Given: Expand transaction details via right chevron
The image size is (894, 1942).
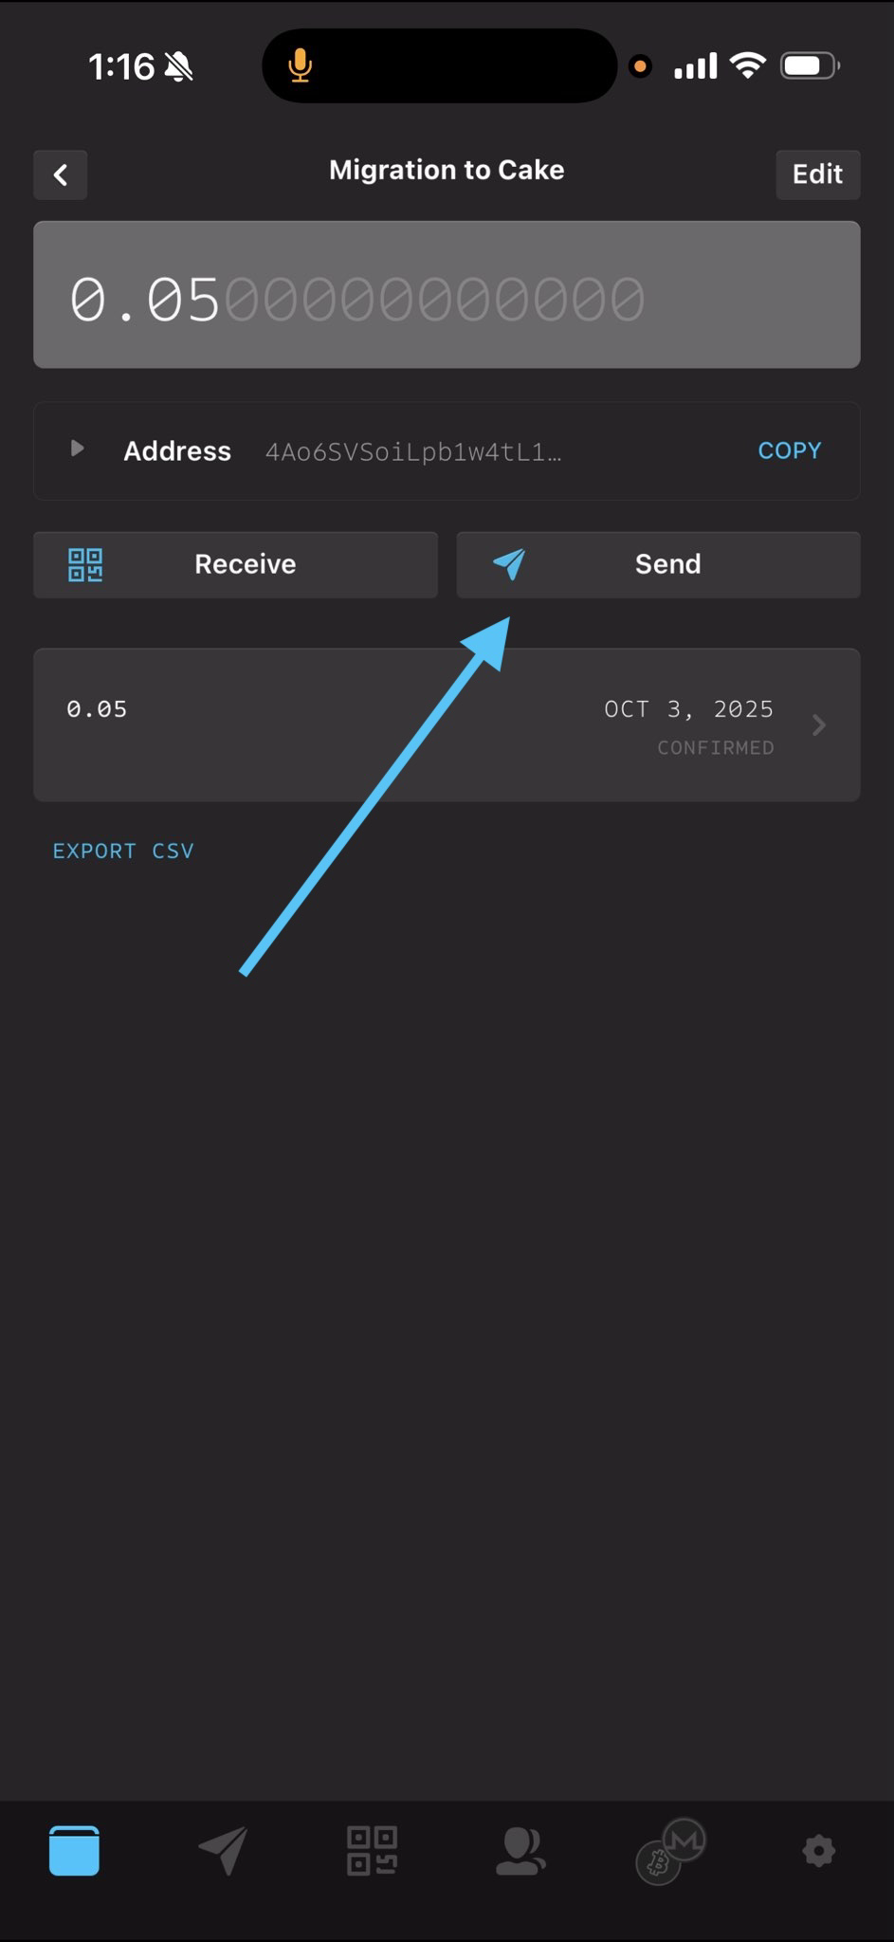Looking at the screenshot, I should [x=819, y=725].
